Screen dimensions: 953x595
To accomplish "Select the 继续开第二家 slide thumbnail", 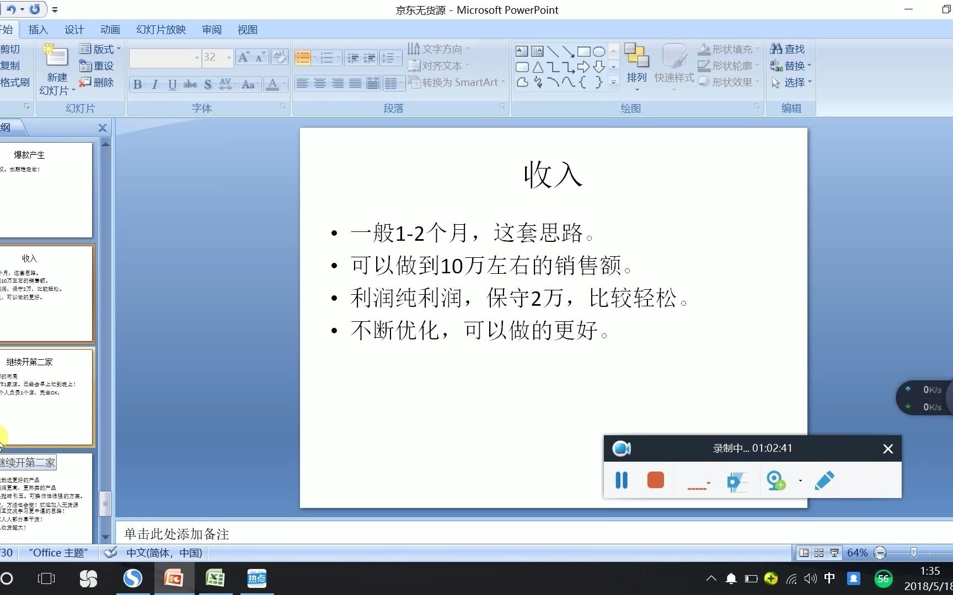I will [x=46, y=397].
